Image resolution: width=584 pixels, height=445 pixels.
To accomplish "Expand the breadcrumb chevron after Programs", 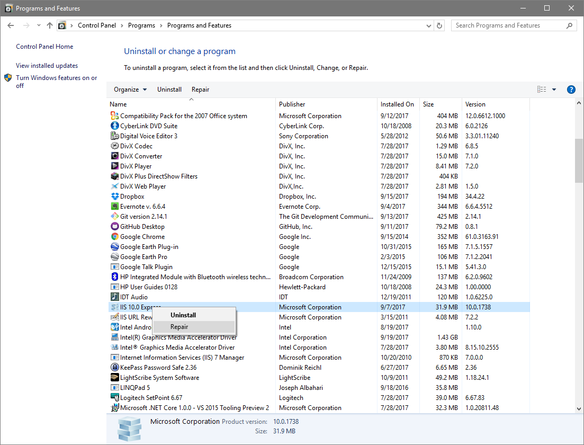I will click(161, 26).
